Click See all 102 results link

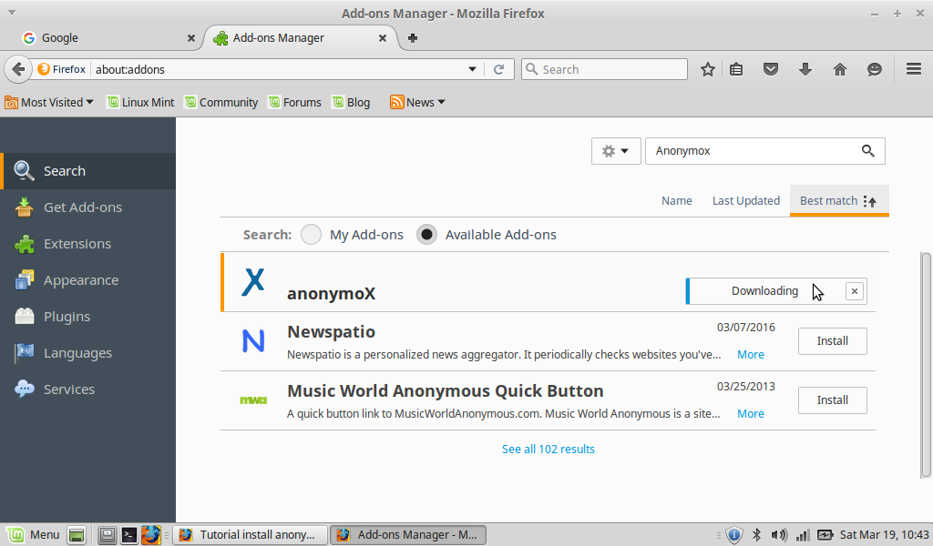point(548,450)
